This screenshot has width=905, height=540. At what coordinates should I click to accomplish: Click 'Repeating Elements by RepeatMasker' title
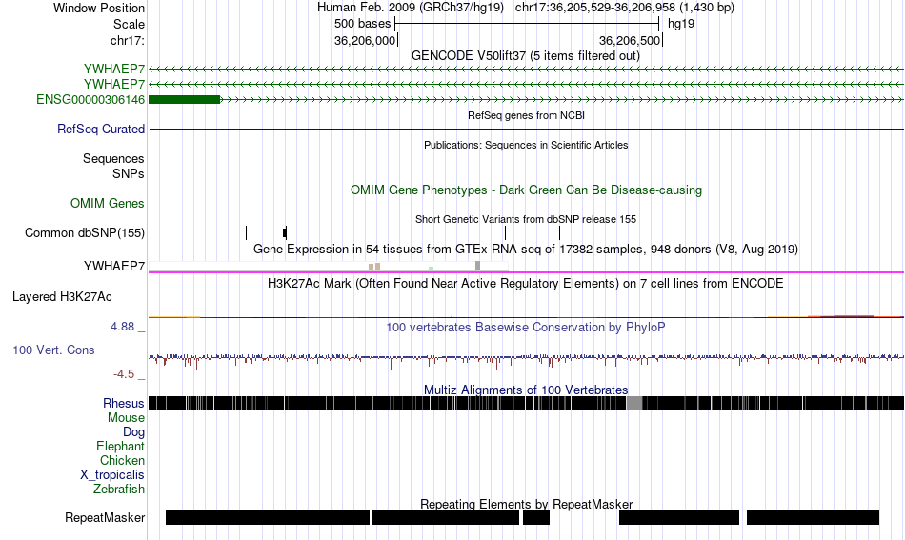pyautogui.click(x=526, y=504)
